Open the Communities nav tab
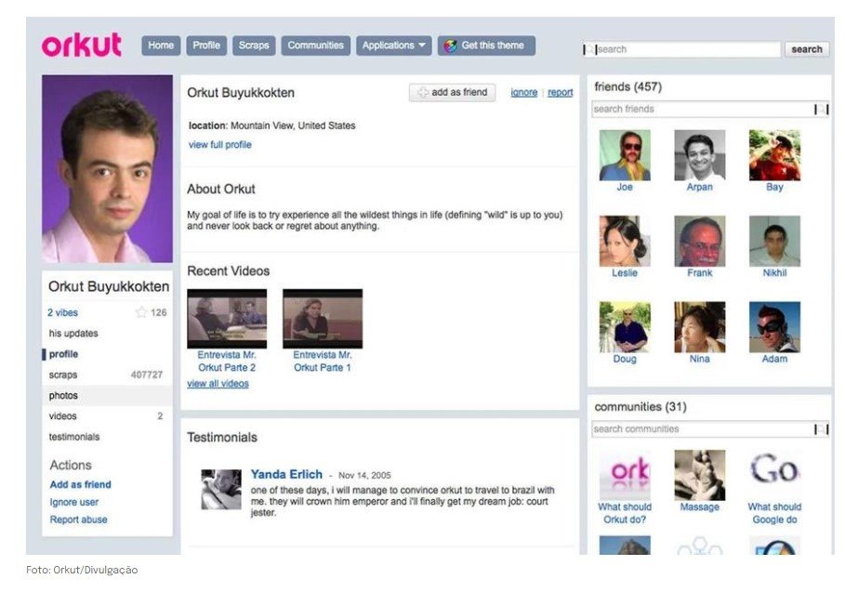 tap(315, 46)
